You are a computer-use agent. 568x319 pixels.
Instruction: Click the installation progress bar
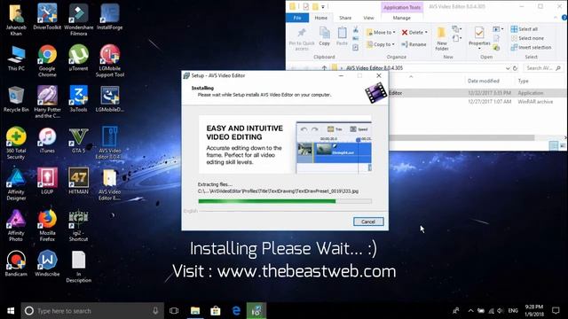coord(285,201)
